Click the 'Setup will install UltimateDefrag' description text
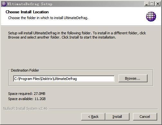The height and width of the screenshot is (125, 162). pyautogui.click(x=77, y=35)
